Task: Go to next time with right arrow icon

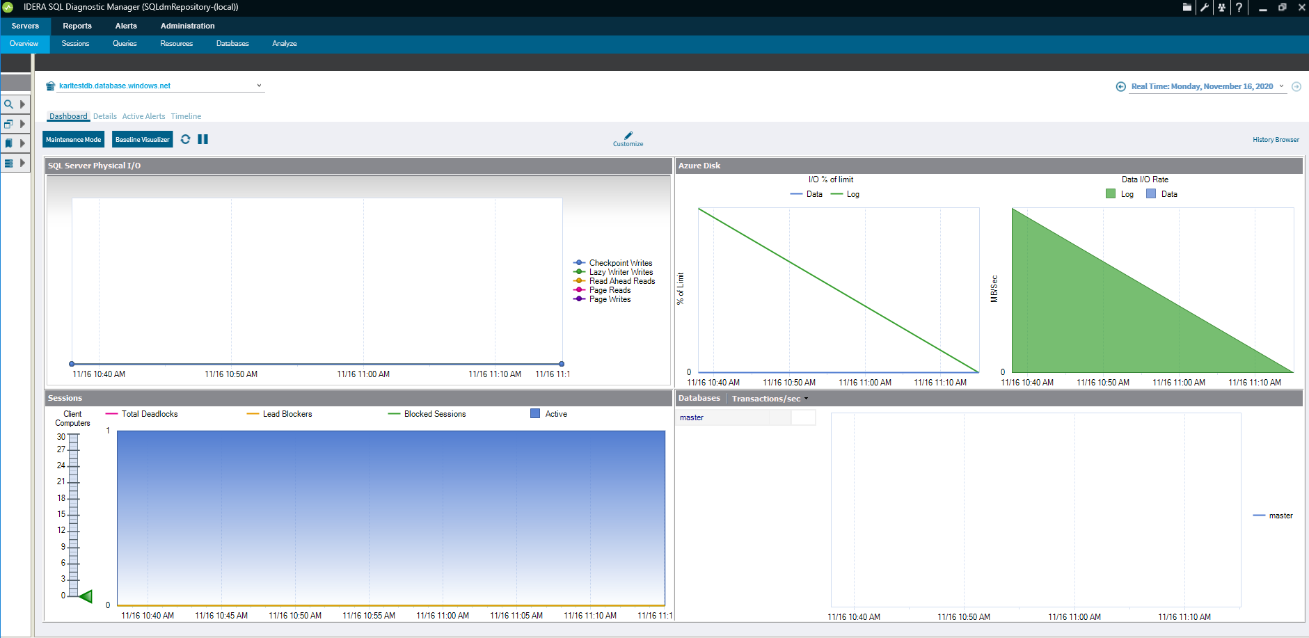Action: coord(1296,87)
